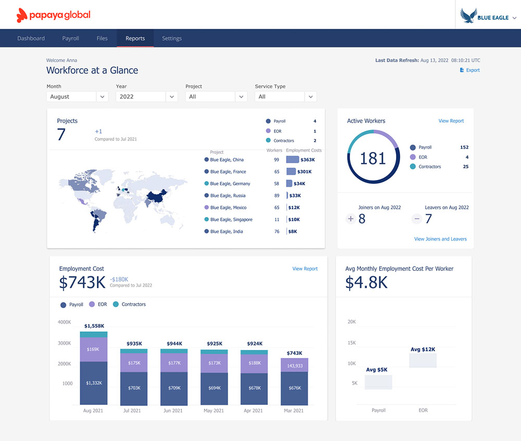
Task: Click the Papaya Global logo
Action: pos(52,15)
